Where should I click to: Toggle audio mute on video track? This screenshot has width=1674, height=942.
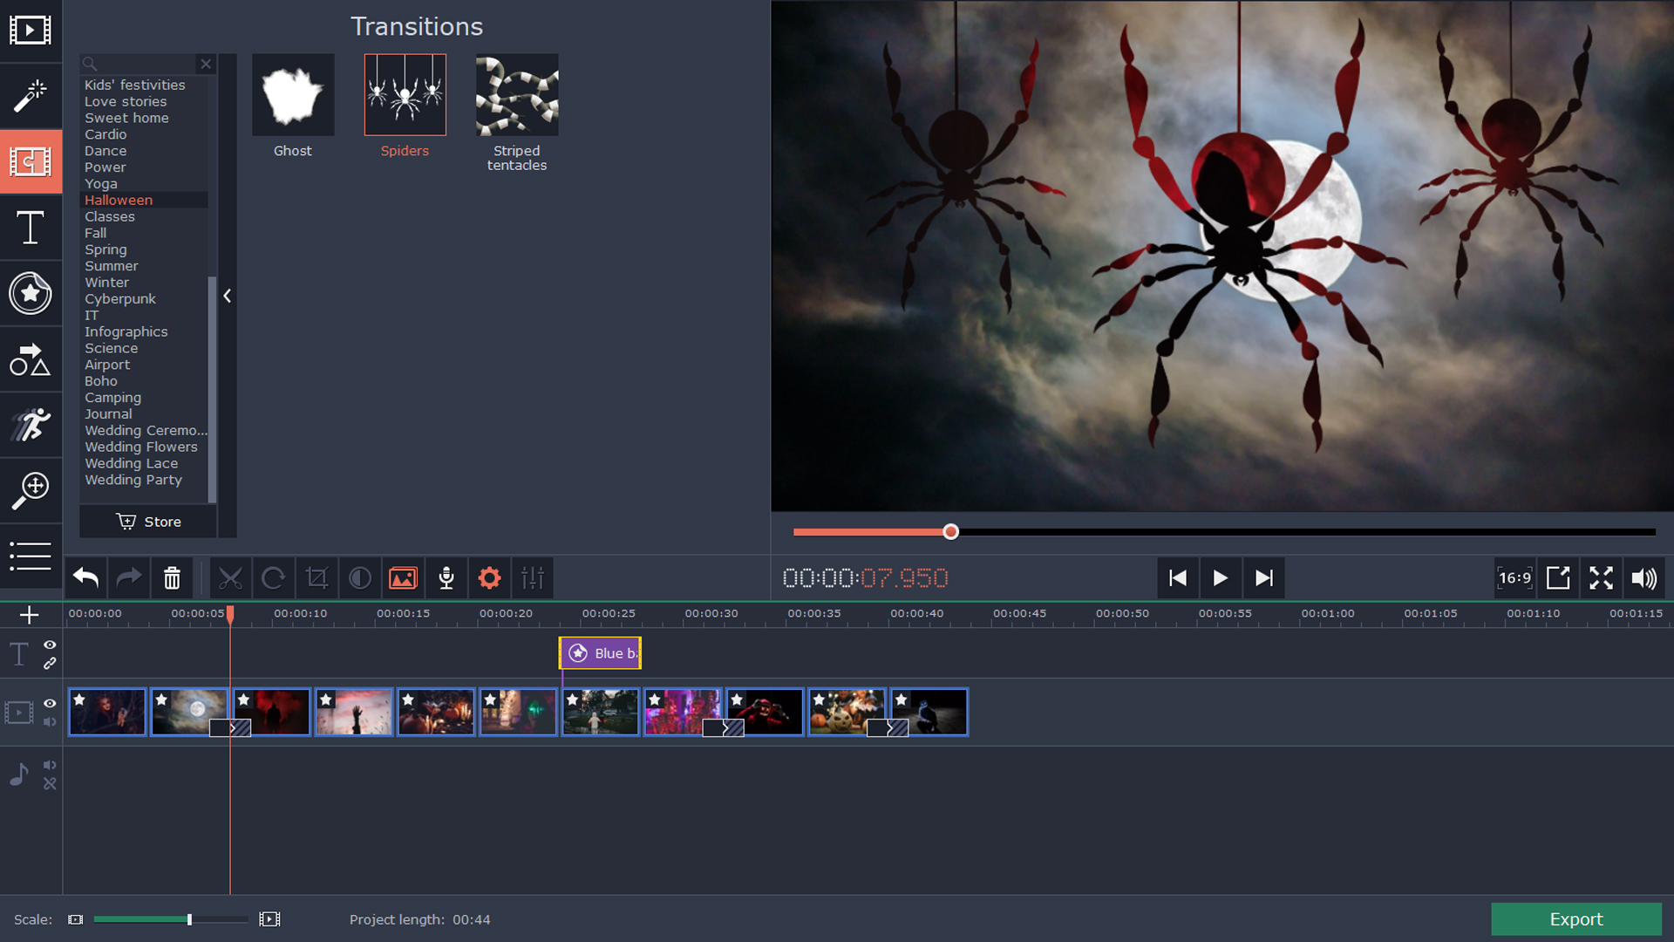[x=50, y=721]
